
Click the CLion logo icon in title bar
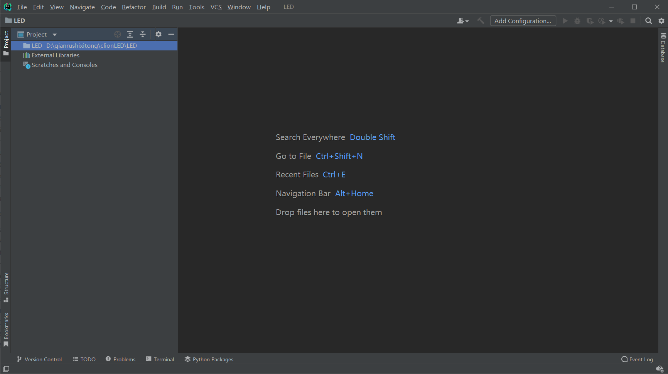(8, 7)
